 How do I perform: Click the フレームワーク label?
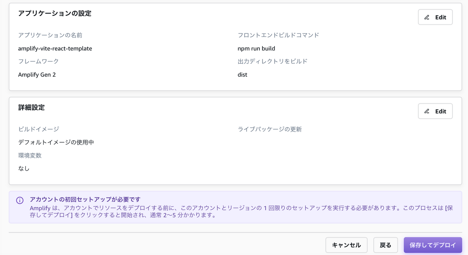click(39, 61)
